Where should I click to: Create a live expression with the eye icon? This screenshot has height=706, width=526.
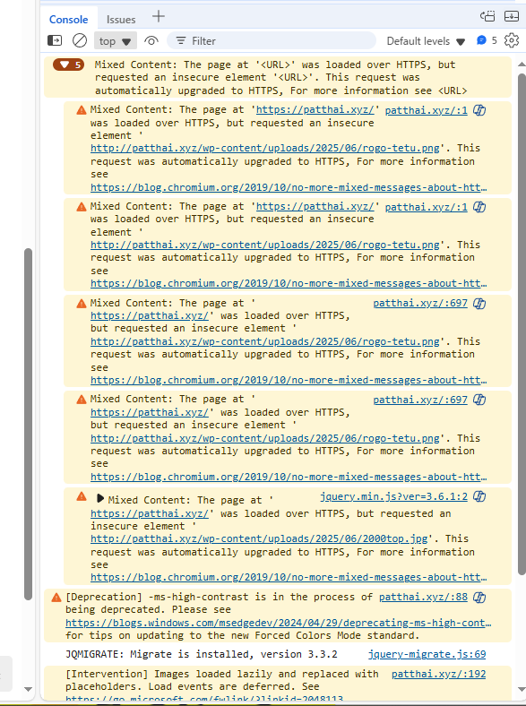click(151, 41)
